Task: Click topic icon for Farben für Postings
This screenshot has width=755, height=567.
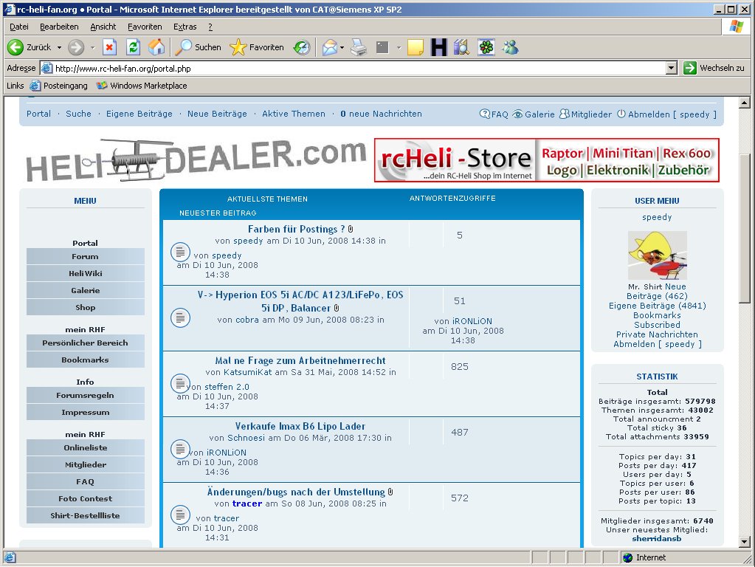Action: point(180,252)
